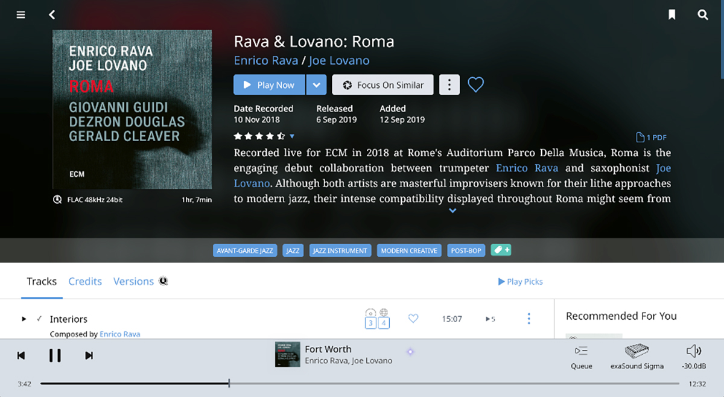Open the Queue
The width and height of the screenshot is (724, 397).
pyautogui.click(x=582, y=357)
